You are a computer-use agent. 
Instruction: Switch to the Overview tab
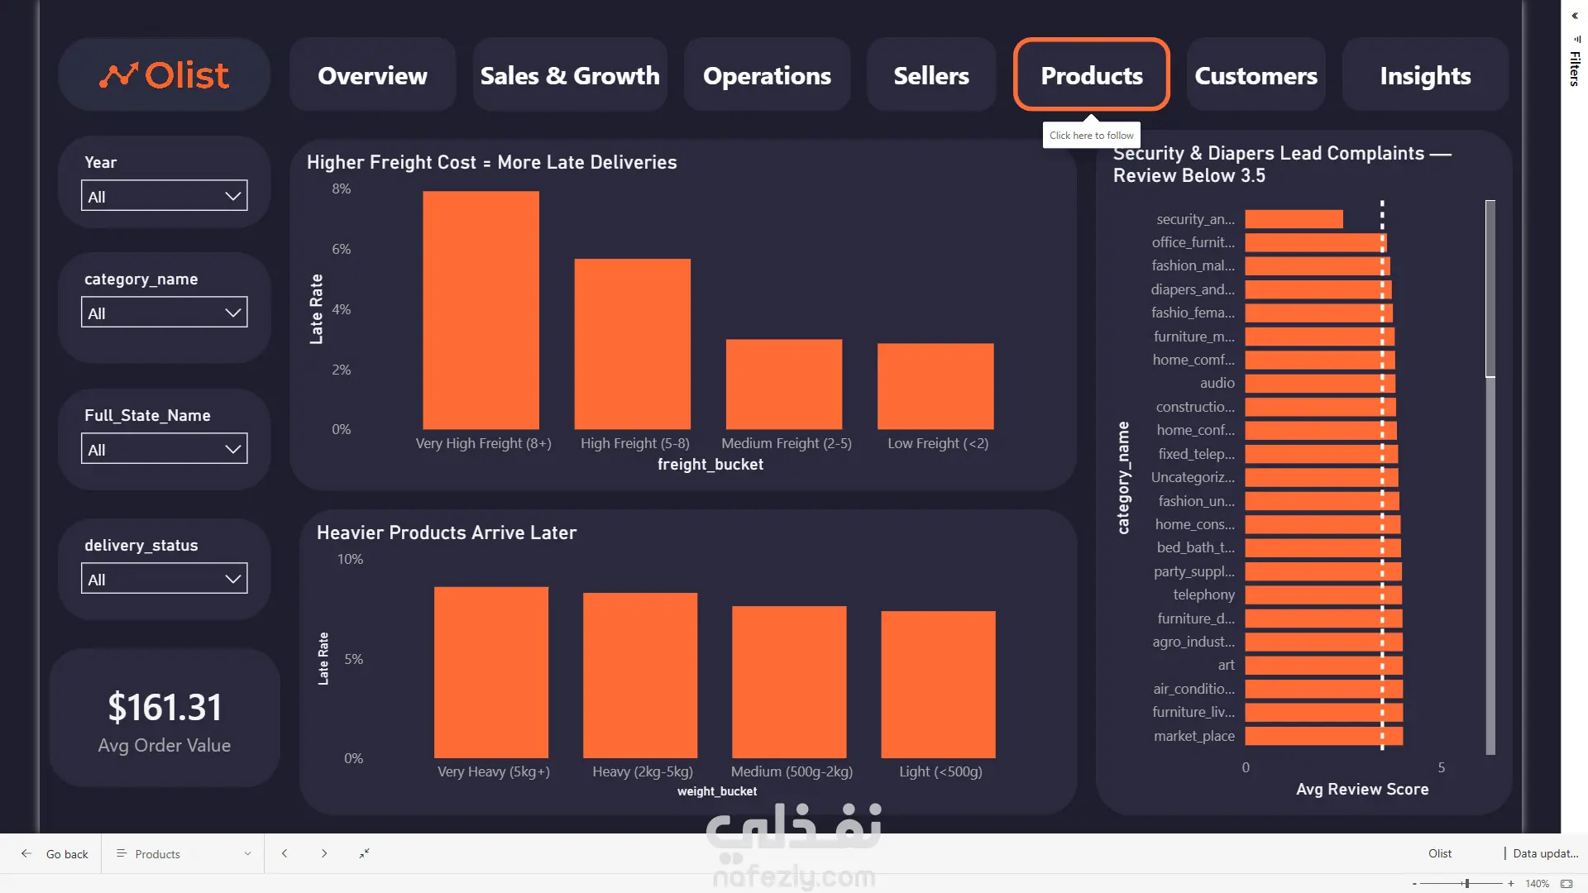click(x=372, y=75)
